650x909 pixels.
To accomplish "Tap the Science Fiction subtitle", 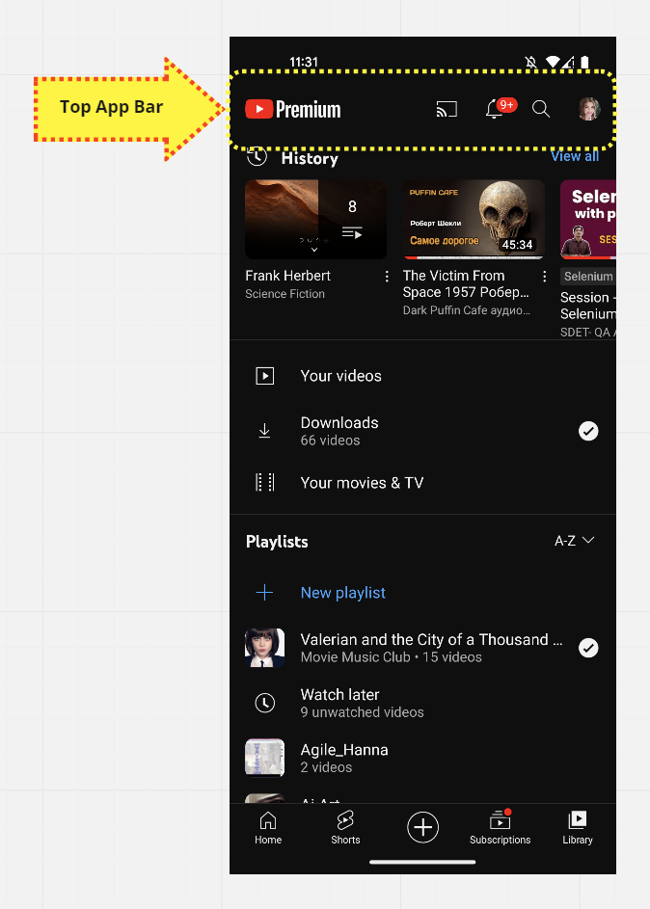I will pos(284,294).
